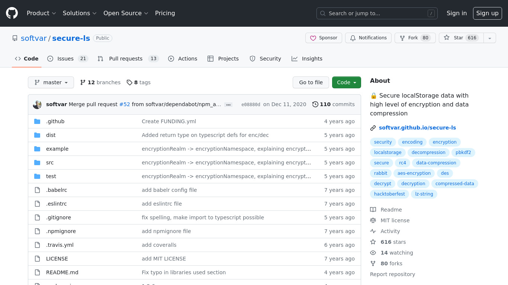
Task: Click the folder icon for dist
Action: (37, 135)
